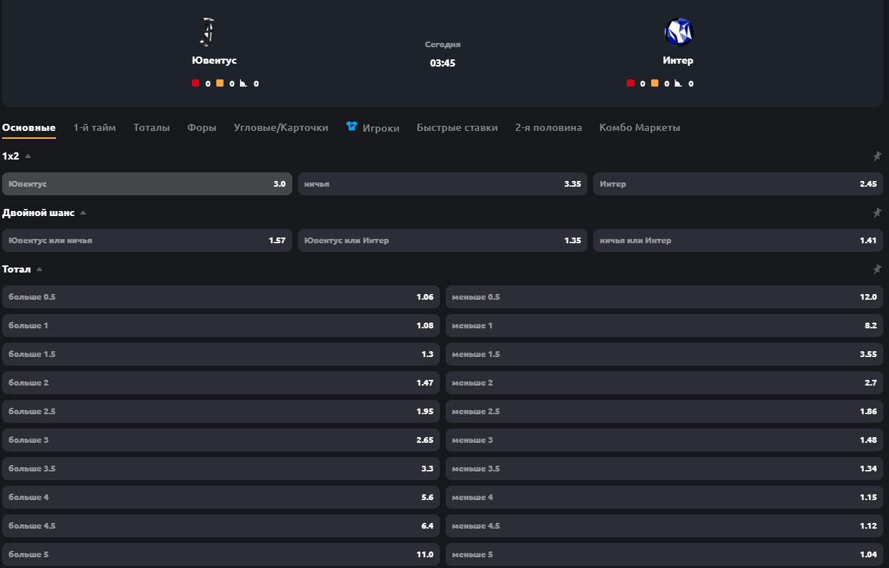This screenshot has height=568, width=889.
Task: Choose ничья или Интер double chance
Action: (x=738, y=240)
